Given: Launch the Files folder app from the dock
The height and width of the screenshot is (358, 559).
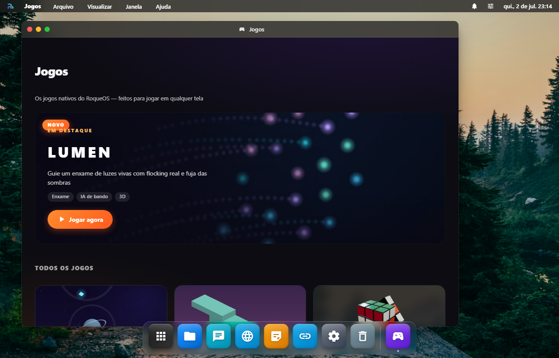Looking at the screenshot, I should tap(190, 336).
